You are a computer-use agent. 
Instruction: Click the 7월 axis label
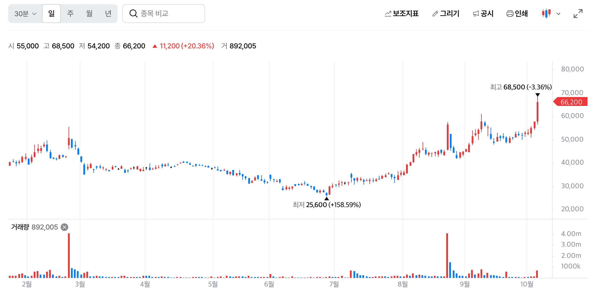(334, 284)
